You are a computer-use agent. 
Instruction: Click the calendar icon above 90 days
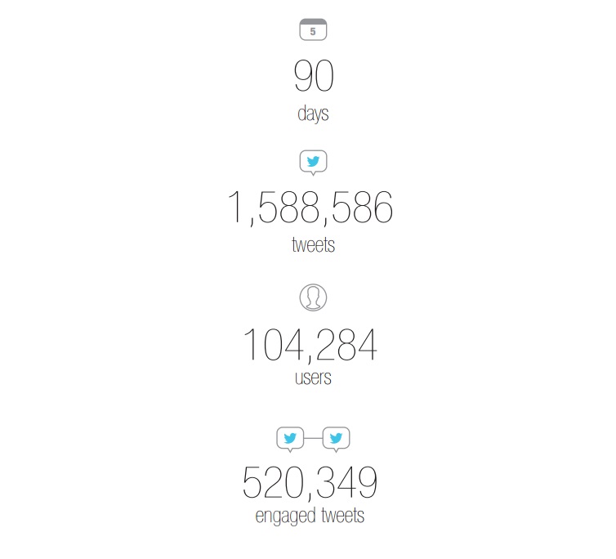313,29
